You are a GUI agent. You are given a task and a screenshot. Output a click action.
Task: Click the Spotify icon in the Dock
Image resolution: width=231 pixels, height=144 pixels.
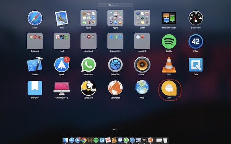pos(96,140)
